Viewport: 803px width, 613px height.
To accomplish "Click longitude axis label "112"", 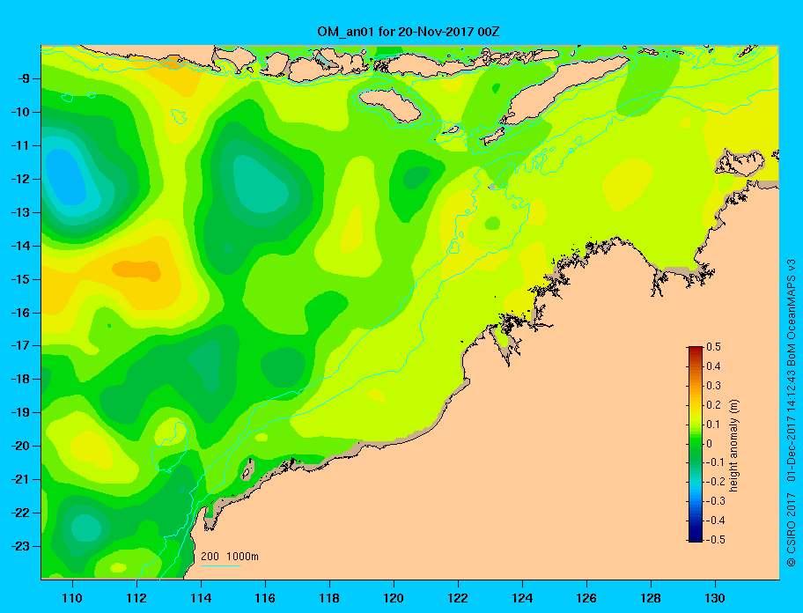I will 136,598.
